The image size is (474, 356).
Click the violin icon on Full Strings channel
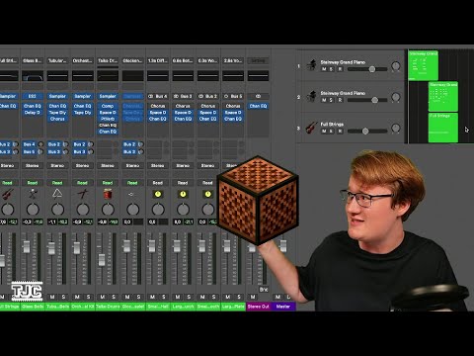(8, 194)
